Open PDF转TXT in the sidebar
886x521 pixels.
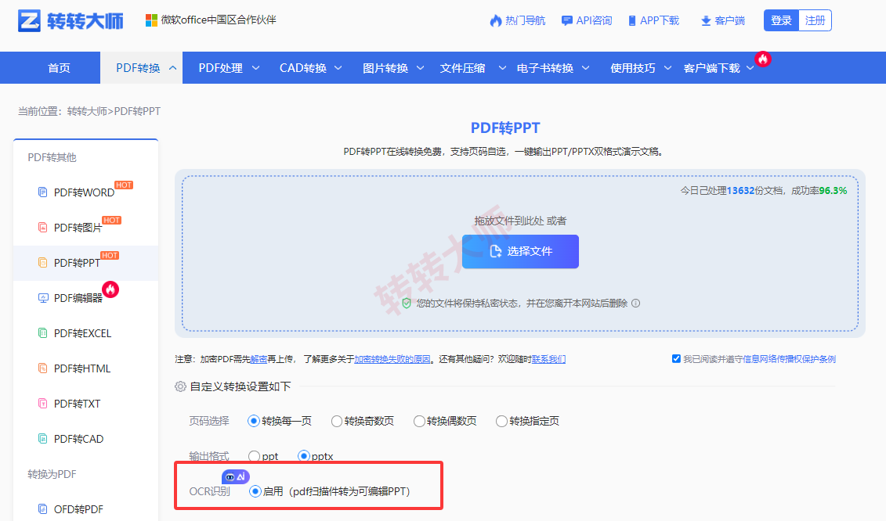click(x=77, y=404)
